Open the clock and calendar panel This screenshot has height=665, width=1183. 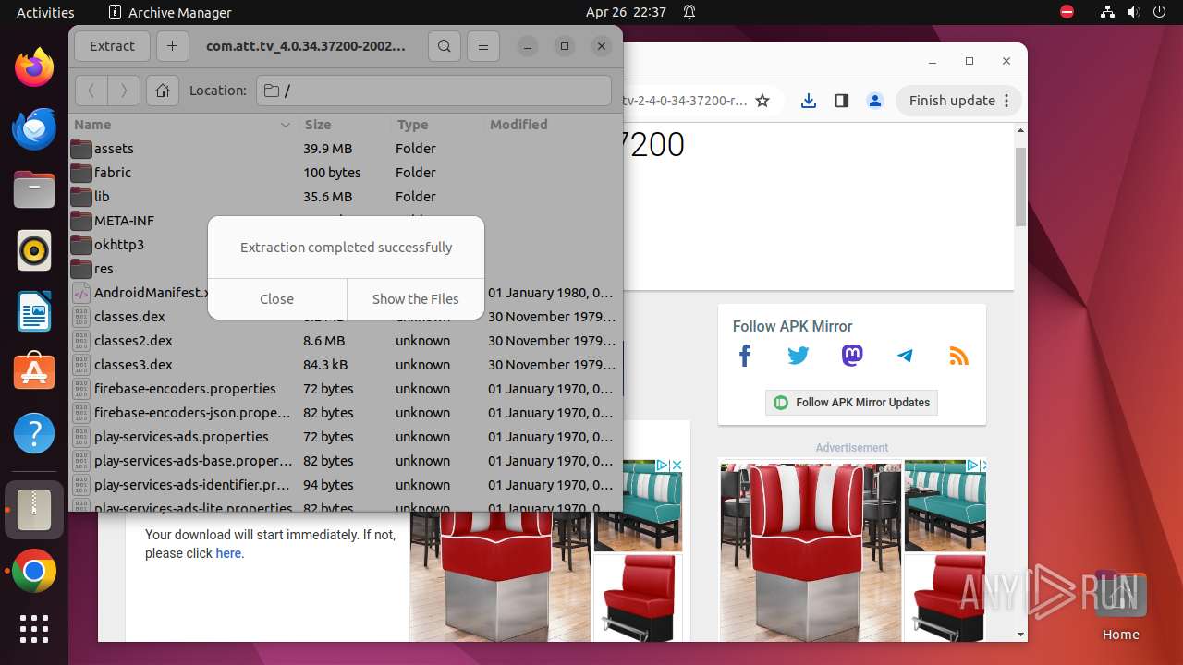[x=626, y=12]
